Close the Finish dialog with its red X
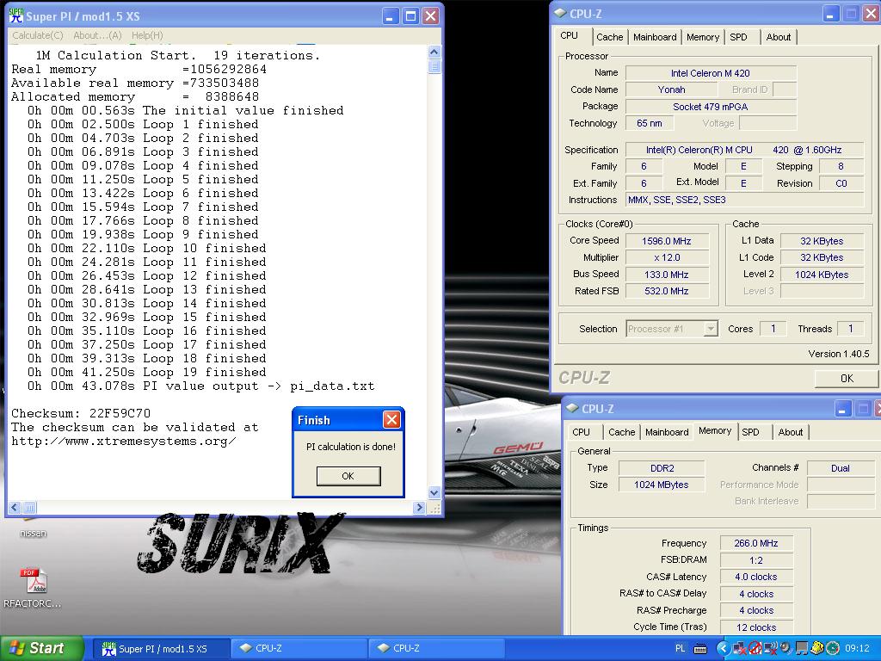Screen dimensions: 881x661 point(391,419)
